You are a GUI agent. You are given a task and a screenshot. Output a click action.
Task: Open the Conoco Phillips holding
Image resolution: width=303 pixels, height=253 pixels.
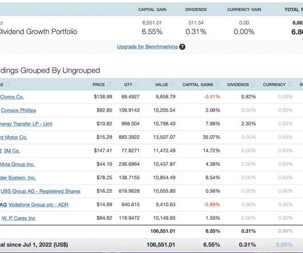click(18, 110)
